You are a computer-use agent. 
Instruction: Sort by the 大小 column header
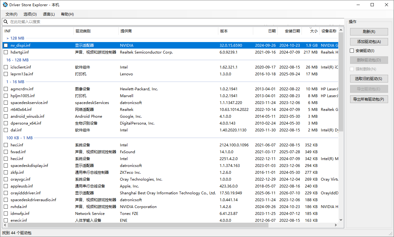pos(311,31)
